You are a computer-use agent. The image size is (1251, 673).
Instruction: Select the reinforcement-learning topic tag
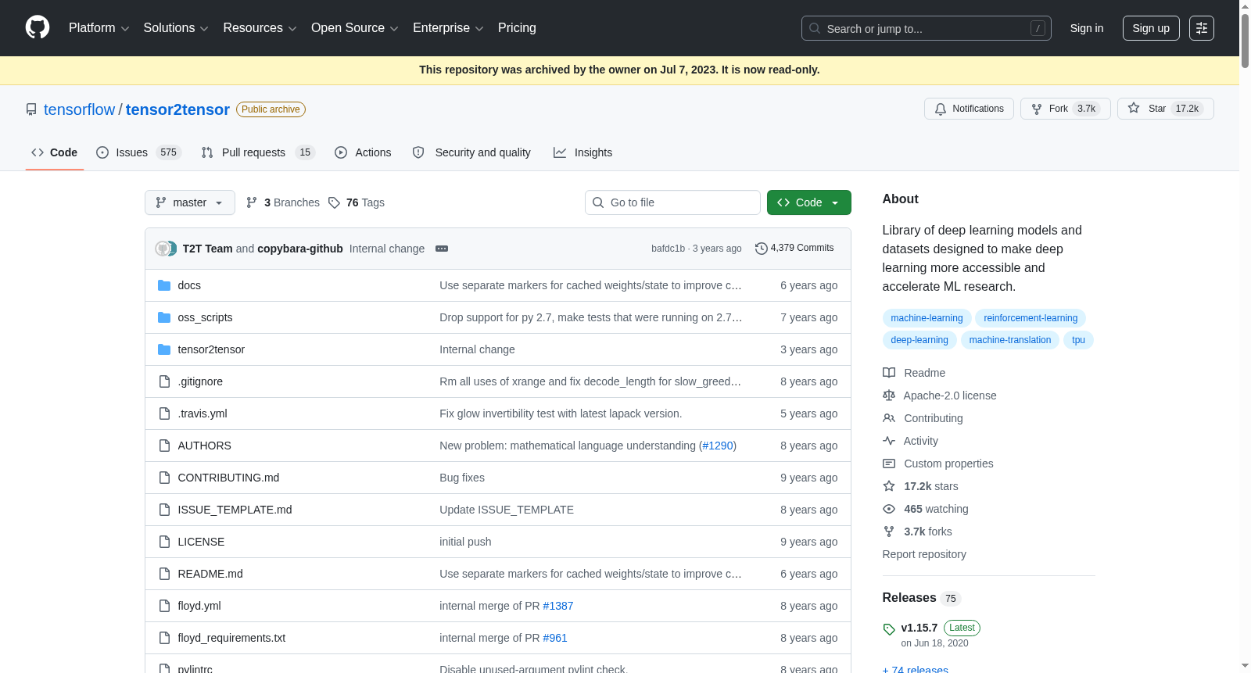(1031, 318)
